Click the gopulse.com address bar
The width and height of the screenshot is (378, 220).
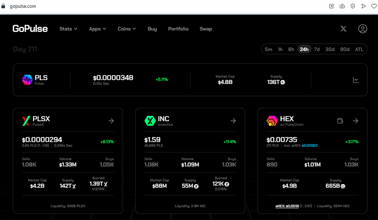(23, 6)
